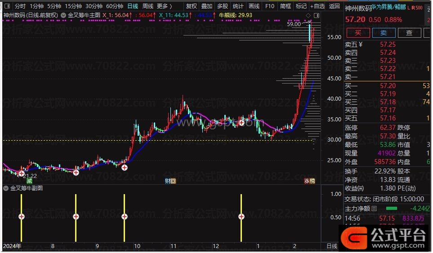The image size is (433, 253).
Task: Click the 卖一 price 57.21
Action: tap(388, 77)
